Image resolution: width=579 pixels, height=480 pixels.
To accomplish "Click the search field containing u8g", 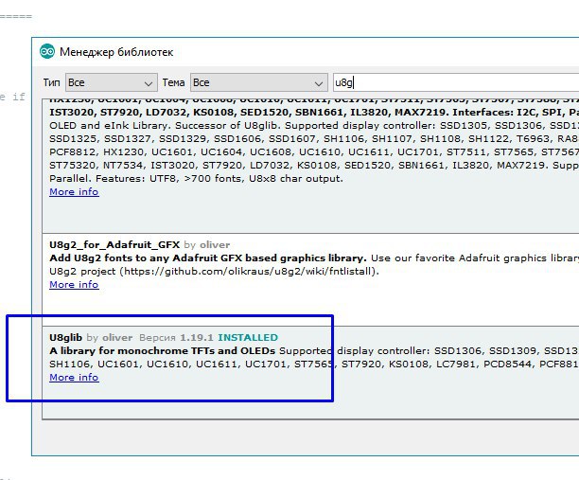I will coord(456,82).
